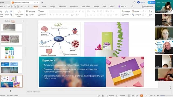Click the Reset slide button
Screen dimensions: 173x97
(x=41, y=11)
